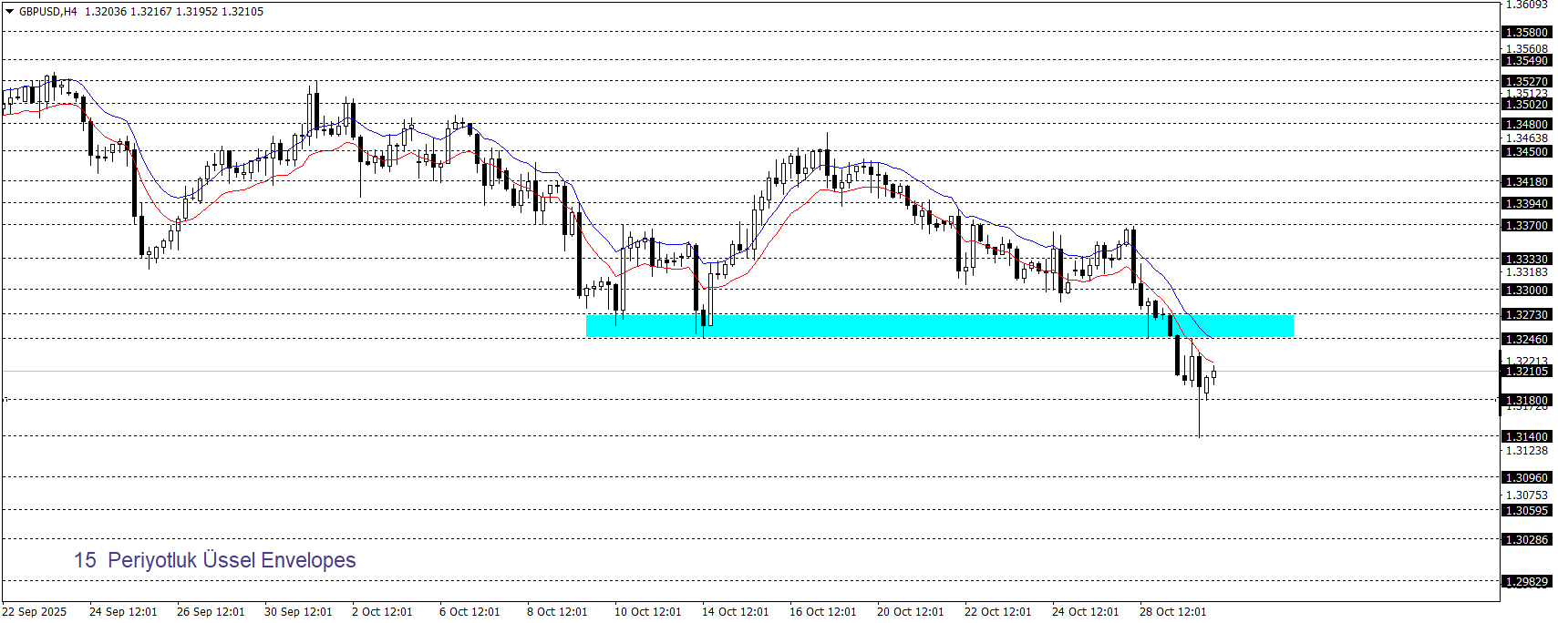Click the 26 Sep 12:01 time label
Screen dimensions: 1558x623
pos(211,612)
